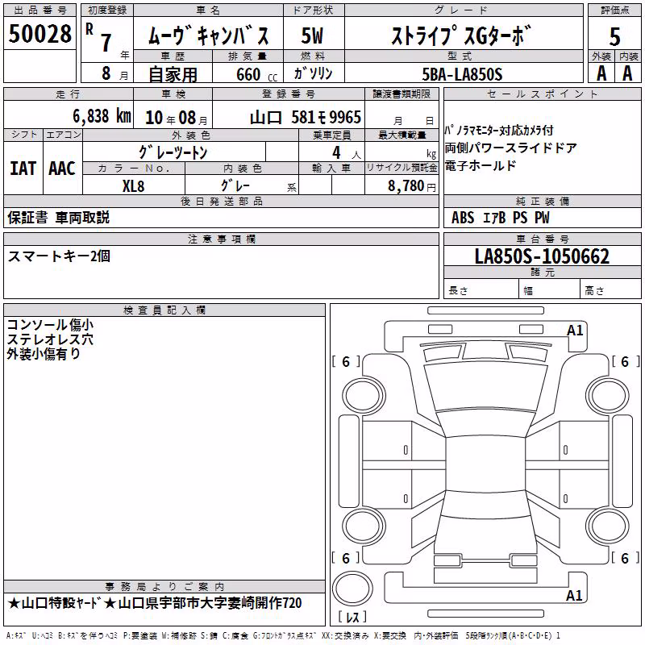
Task: Click the door type value 5W
Action: (x=312, y=35)
